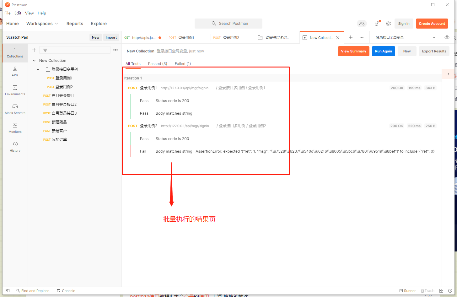
Task: Open the View menu
Action: 30,13
